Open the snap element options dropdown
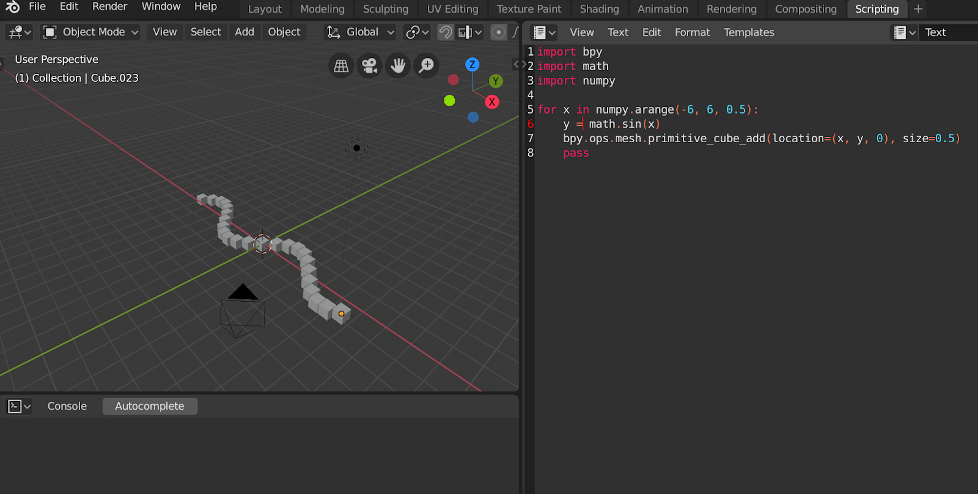Image resolution: width=978 pixels, height=494 pixels. click(470, 32)
